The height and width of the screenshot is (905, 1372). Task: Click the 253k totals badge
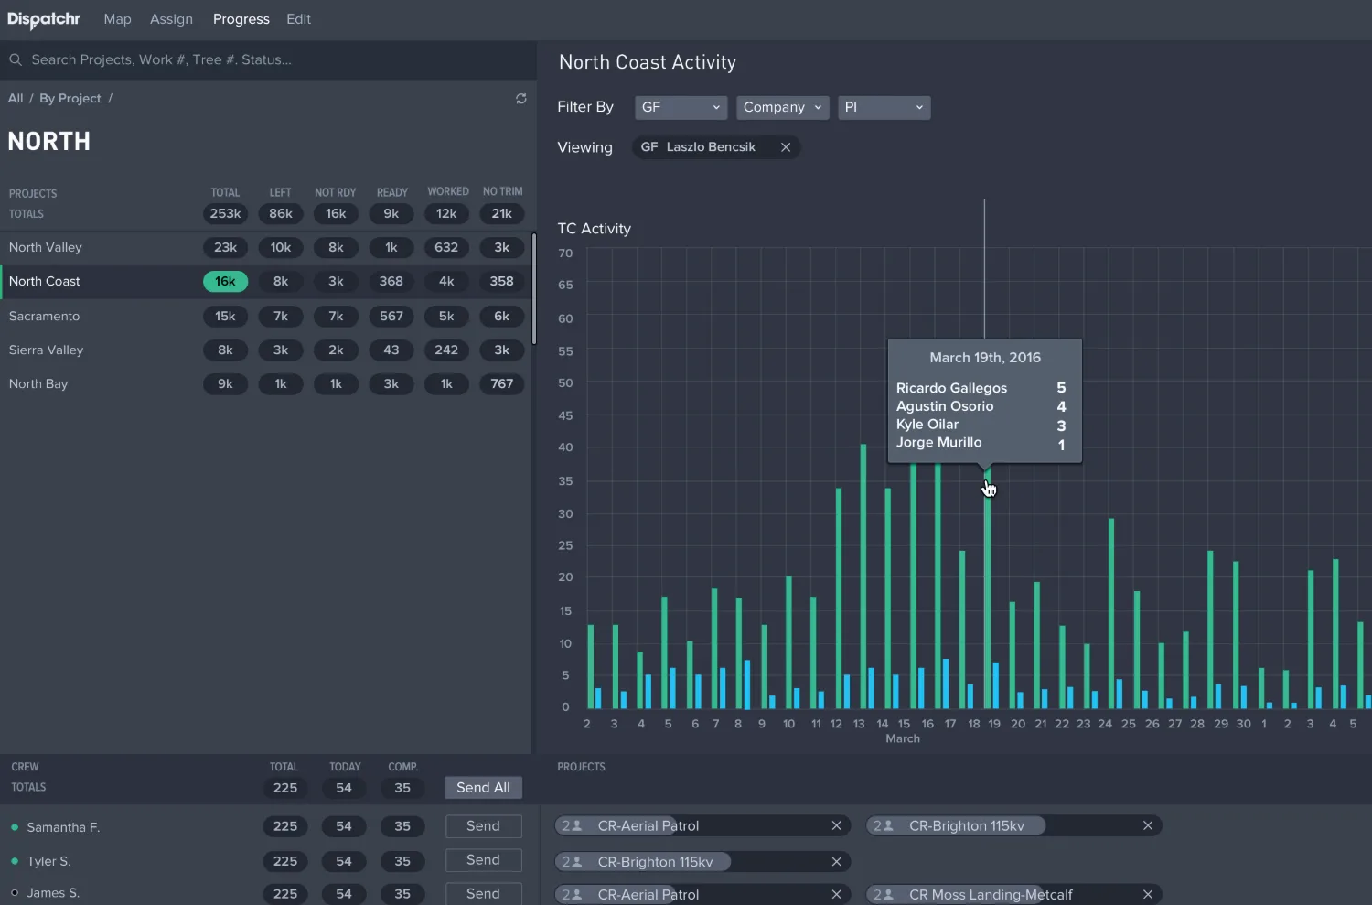(x=225, y=214)
